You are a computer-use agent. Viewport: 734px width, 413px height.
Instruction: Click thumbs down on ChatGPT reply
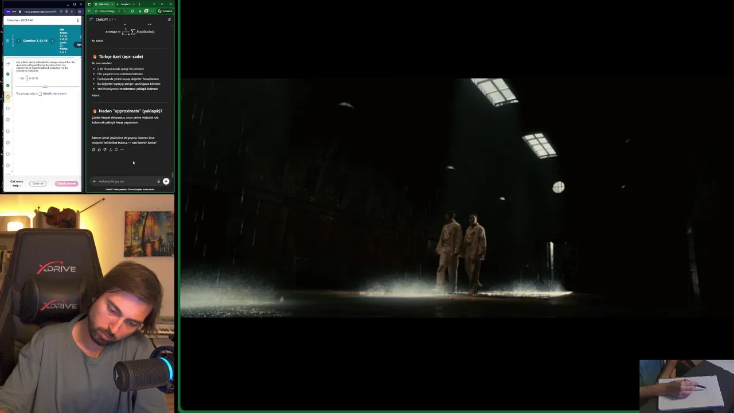click(105, 150)
